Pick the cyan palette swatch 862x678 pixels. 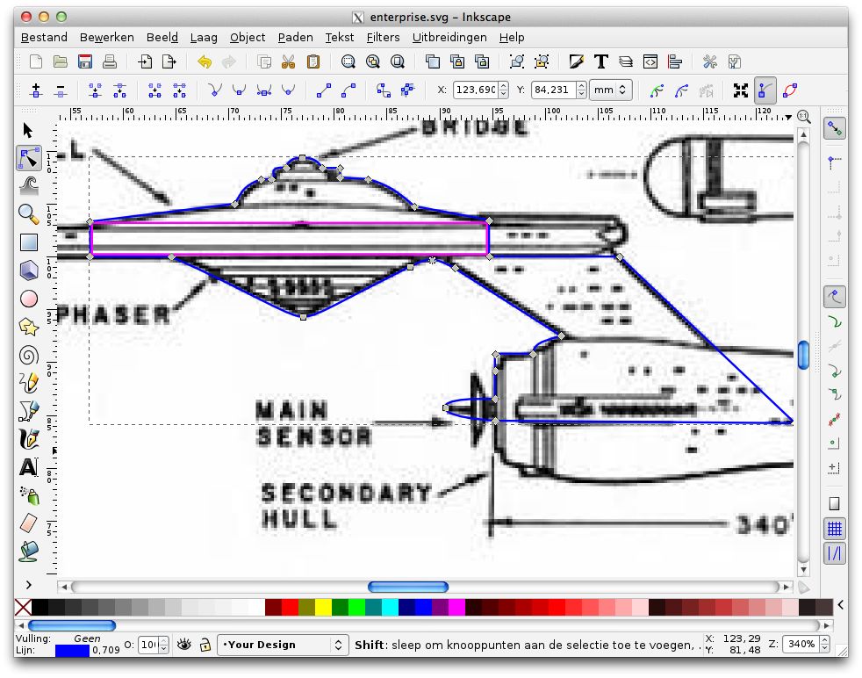pos(390,607)
